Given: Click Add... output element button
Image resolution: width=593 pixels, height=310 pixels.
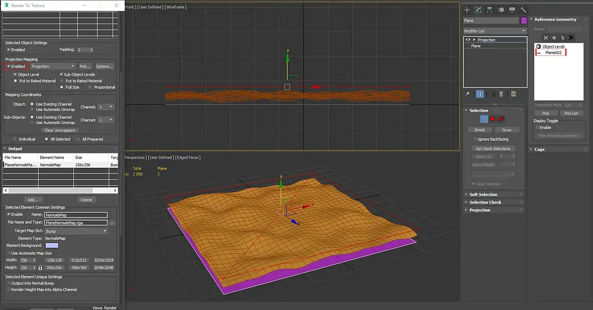Looking at the screenshot, I should pos(33,200).
